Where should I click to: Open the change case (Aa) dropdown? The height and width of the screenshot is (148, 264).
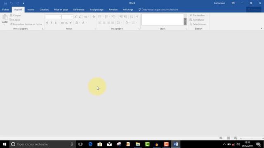coord(86,17)
